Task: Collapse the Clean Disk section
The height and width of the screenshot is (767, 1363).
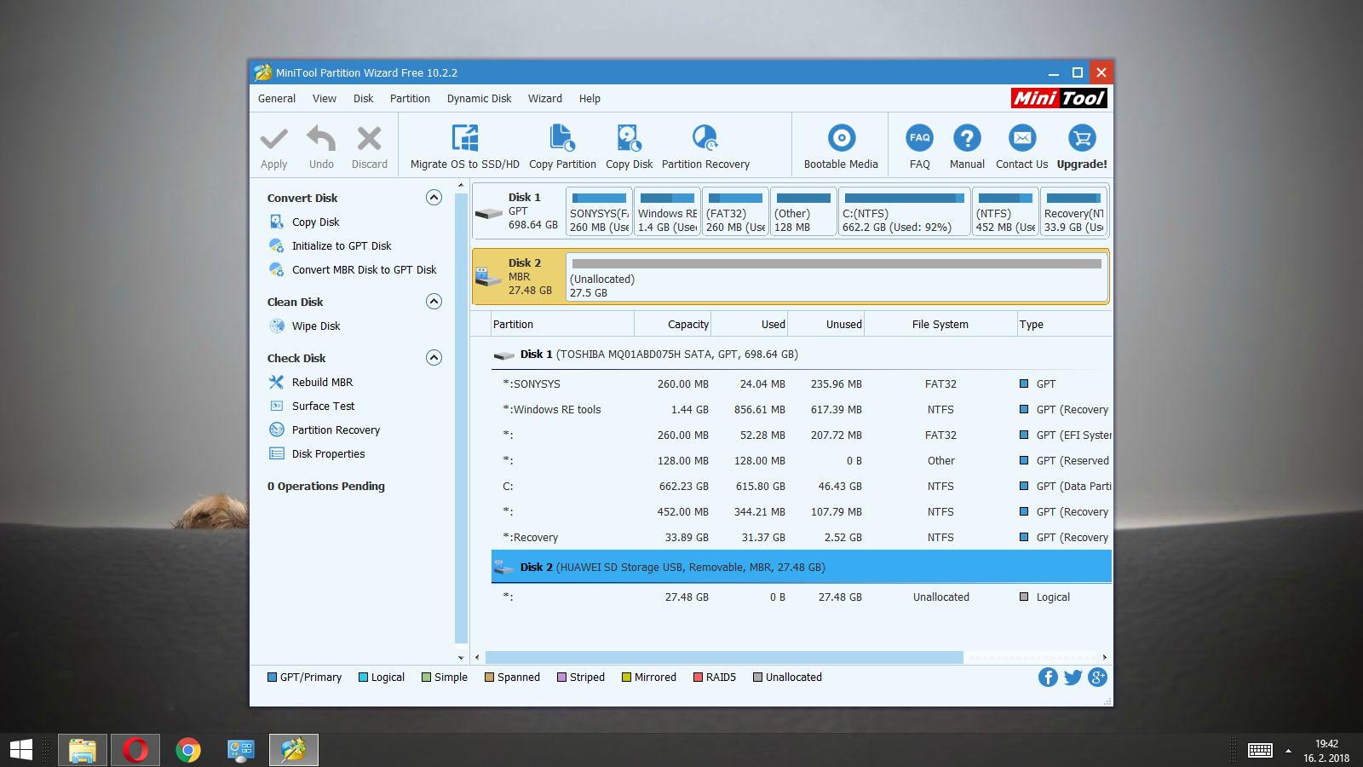Action: click(x=434, y=302)
